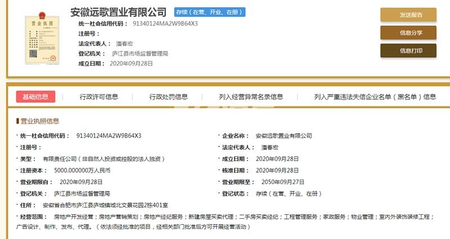This screenshot has width=450, height=239.
Task: Click the 经营范围 business scope text
Action: pyautogui.click(x=226, y=222)
